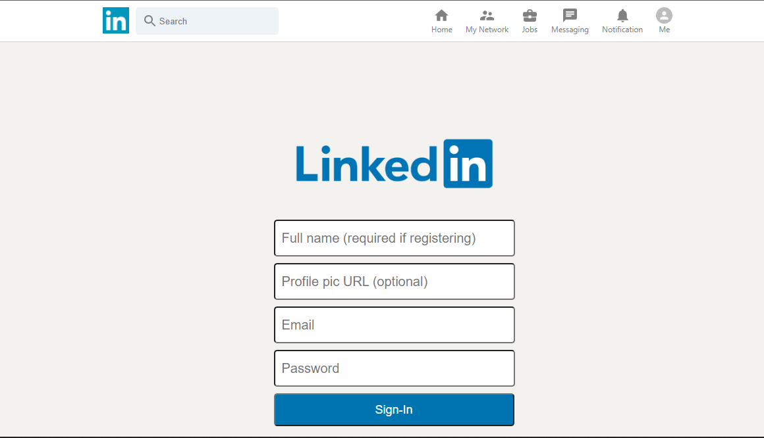Image resolution: width=764 pixels, height=438 pixels.
Task: Focus the Profile pic URL field
Action: click(x=394, y=281)
